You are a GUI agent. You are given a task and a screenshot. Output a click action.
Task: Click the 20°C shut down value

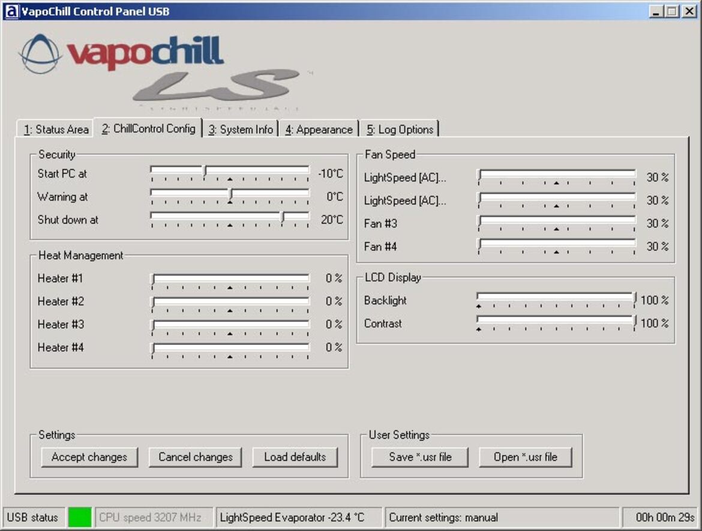[332, 220]
